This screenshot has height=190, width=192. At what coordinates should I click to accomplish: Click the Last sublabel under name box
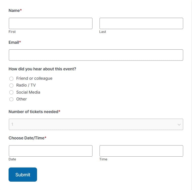103,32
